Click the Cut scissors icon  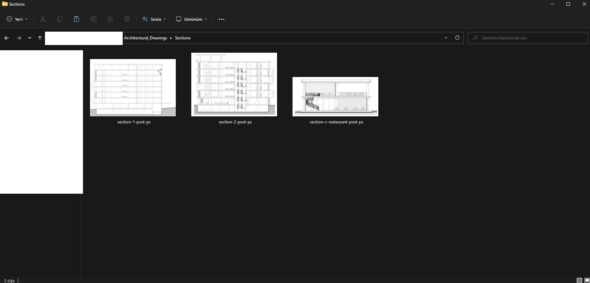coord(43,19)
